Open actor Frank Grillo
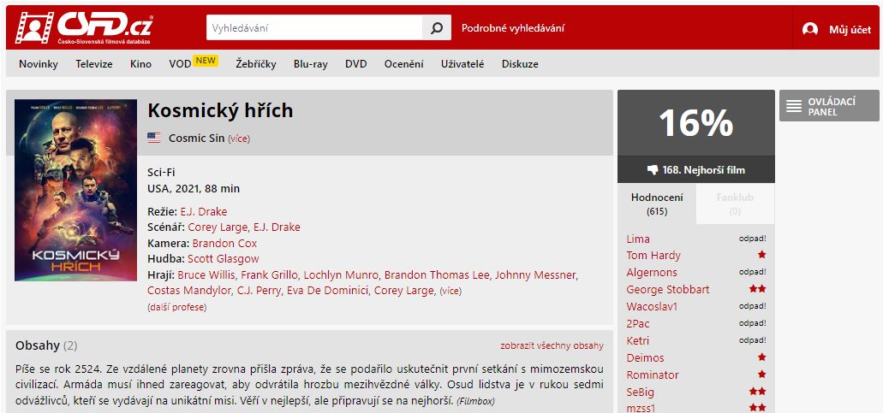Viewport: 883px width, 413px height. click(269, 274)
